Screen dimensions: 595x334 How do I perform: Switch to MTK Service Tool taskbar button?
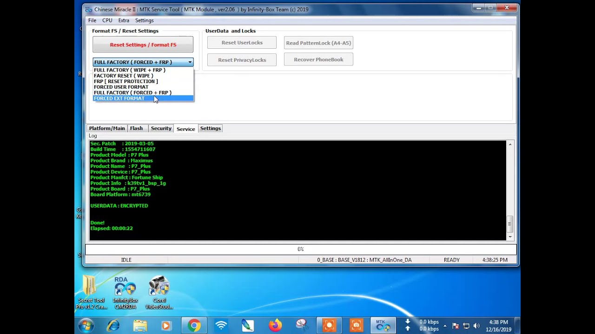[383, 326]
